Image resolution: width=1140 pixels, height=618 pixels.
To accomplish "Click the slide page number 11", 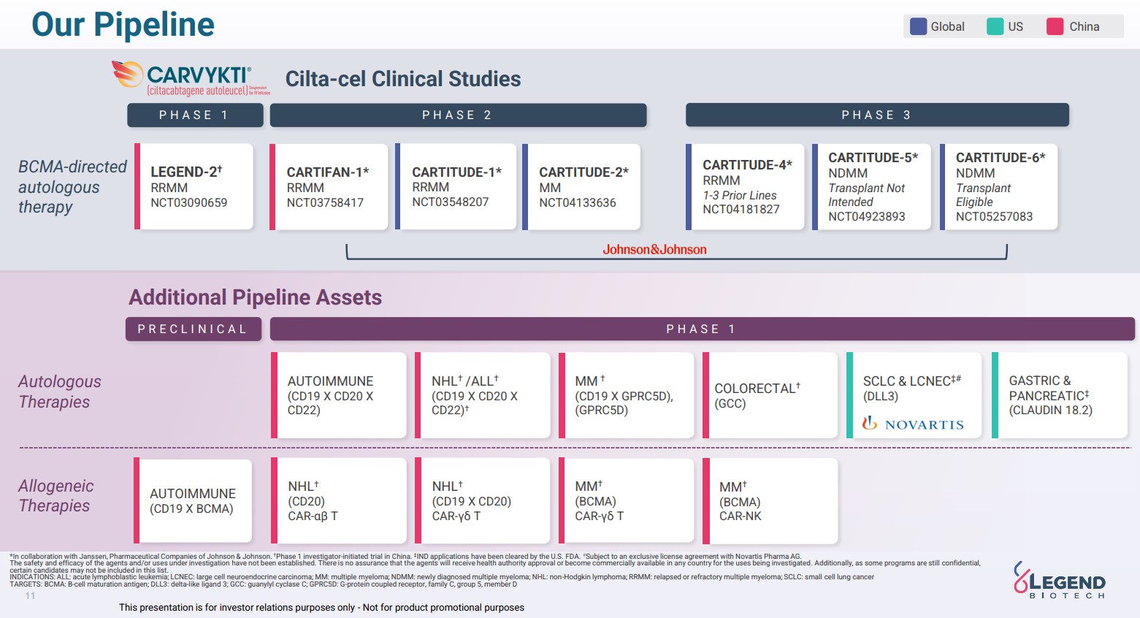I will (30, 595).
